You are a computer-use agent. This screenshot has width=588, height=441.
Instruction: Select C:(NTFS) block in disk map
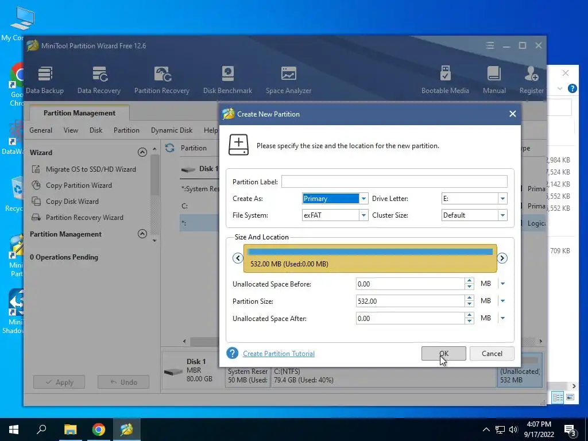click(384, 376)
